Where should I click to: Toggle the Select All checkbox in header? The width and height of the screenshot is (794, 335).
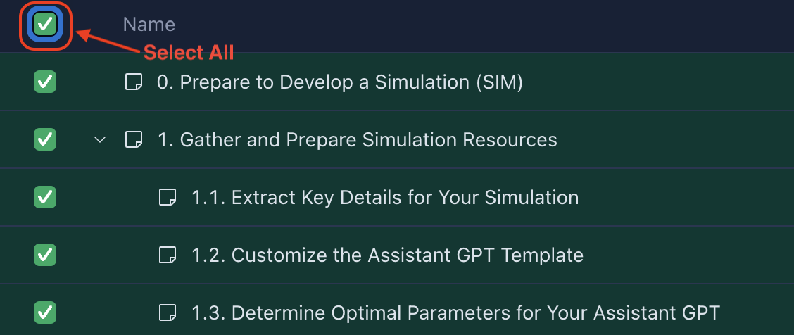click(x=46, y=25)
